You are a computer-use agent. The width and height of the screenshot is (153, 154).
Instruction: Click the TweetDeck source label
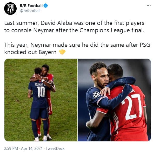point(55,148)
